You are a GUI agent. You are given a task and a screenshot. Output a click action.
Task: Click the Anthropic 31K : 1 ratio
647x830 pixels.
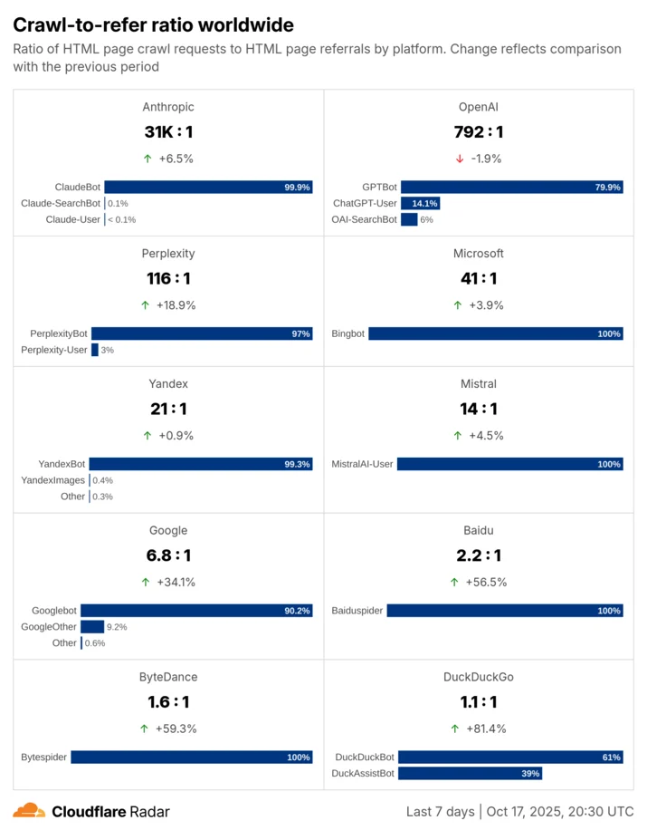[168, 131]
